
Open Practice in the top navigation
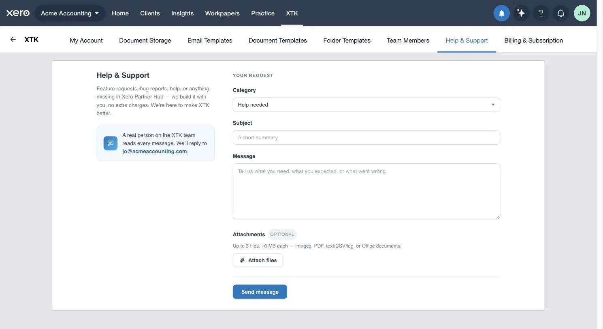pos(263,13)
